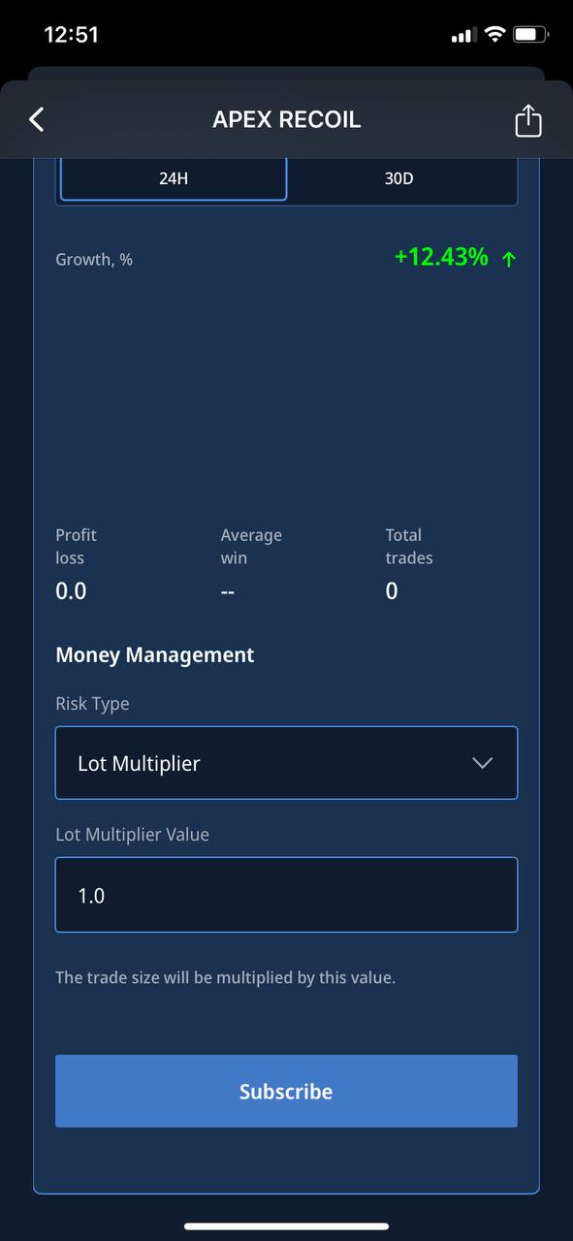Tap the cellular signal bars icon
The height and width of the screenshot is (1241, 573).
[464, 36]
